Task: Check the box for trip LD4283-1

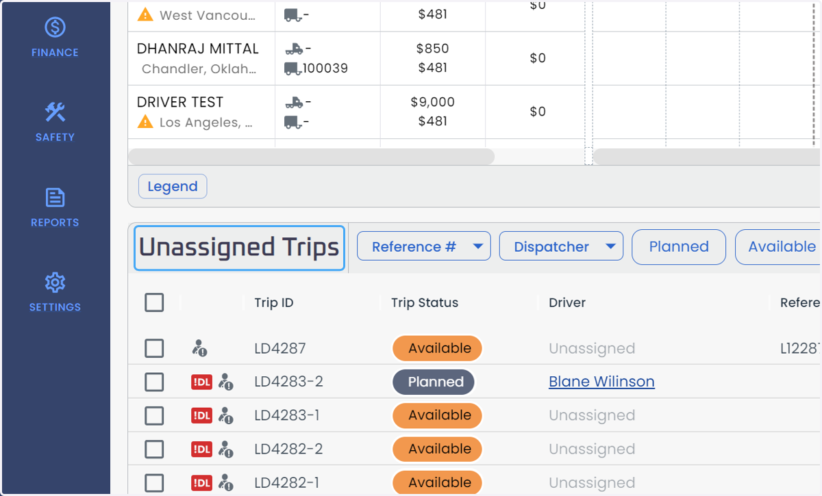Action: click(154, 415)
